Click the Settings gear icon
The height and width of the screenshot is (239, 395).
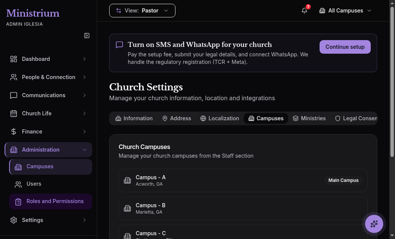14,220
